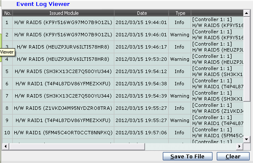Click the vertical scrollbar up arrow
Screen dimensions: 253x163
coord(246,13)
